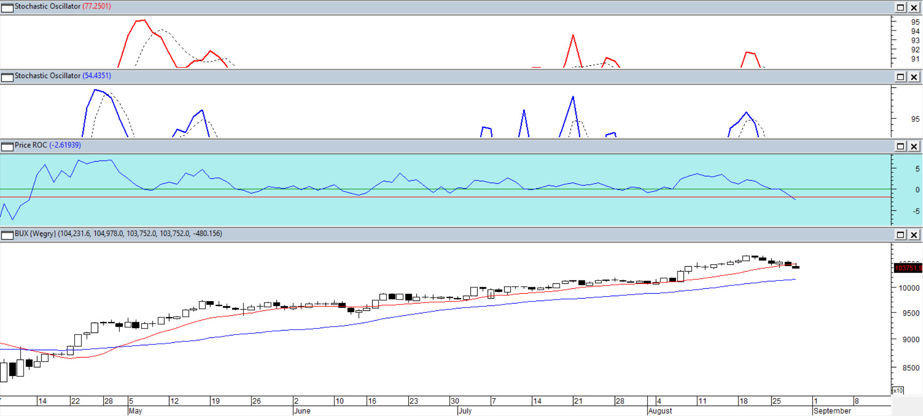Open the Price ROC panel icon

tap(7, 146)
